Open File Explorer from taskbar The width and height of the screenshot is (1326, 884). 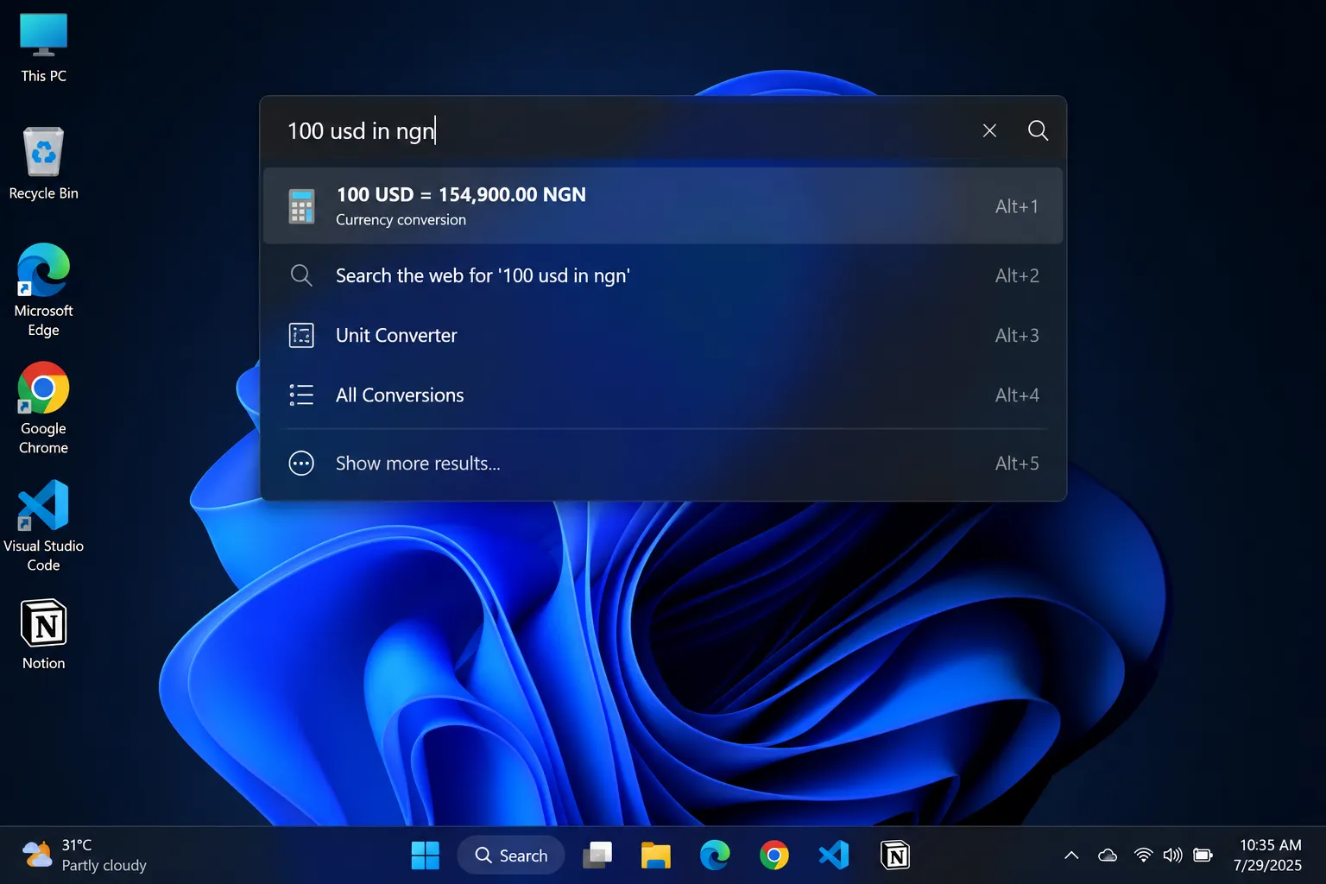point(656,856)
